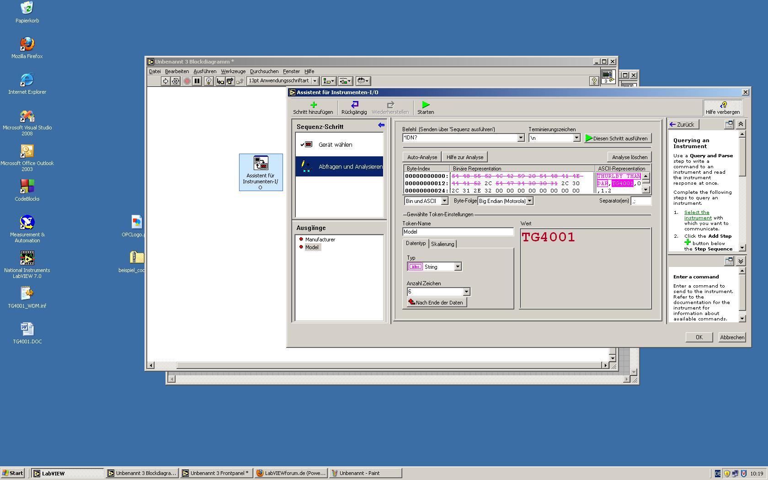Screen dimensions: 768x480
Task: Pause execution in the Blockdiagramm toolbar
Action: [197, 81]
